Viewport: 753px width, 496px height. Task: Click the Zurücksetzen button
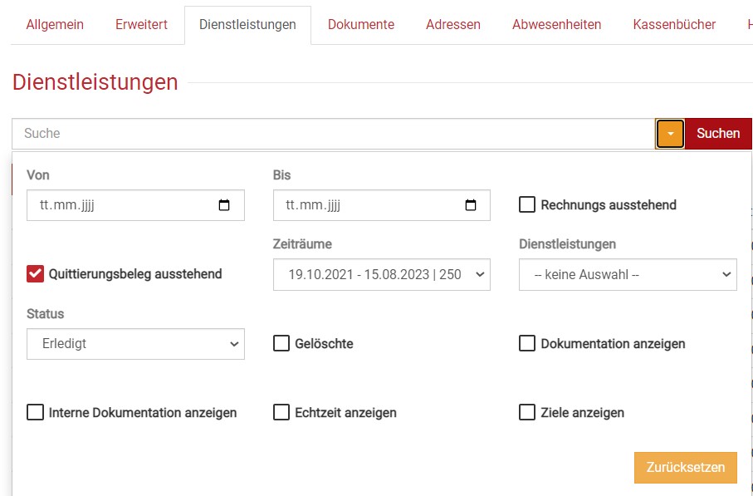(x=685, y=467)
